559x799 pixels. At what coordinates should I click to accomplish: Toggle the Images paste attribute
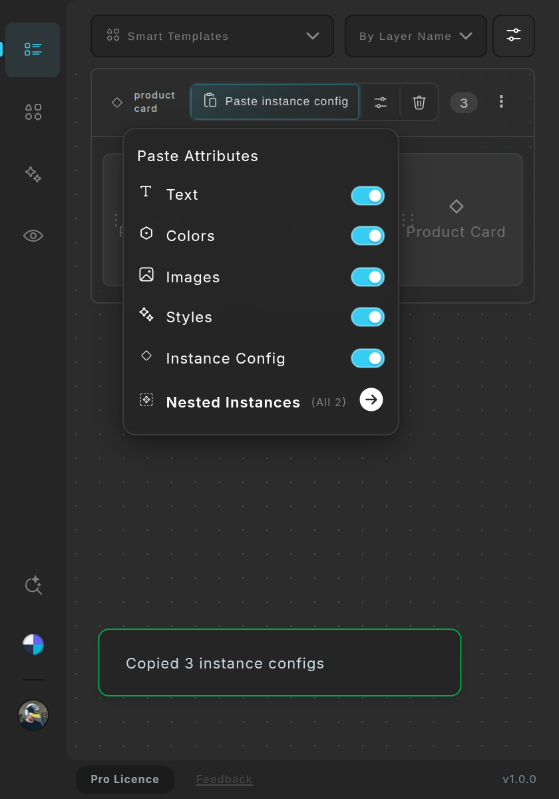[x=368, y=277]
